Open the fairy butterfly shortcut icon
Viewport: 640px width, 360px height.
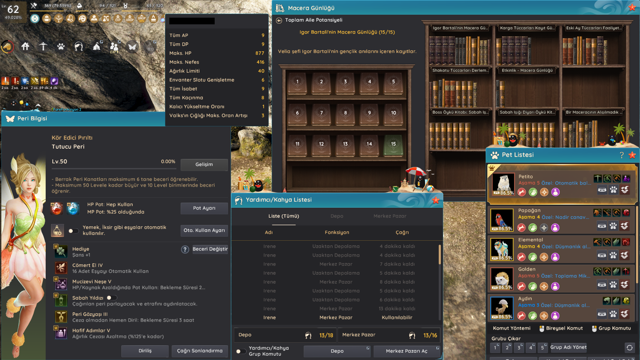point(132,47)
